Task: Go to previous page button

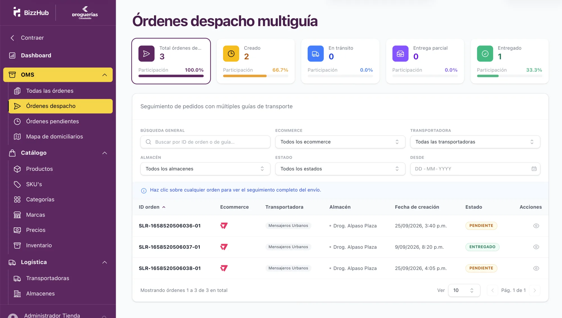Action: [x=492, y=290]
